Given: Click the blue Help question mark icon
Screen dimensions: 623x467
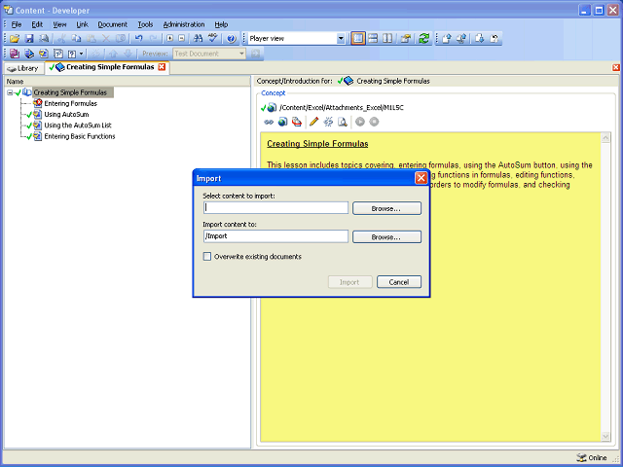Looking at the screenshot, I should click(x=232, y=39).
